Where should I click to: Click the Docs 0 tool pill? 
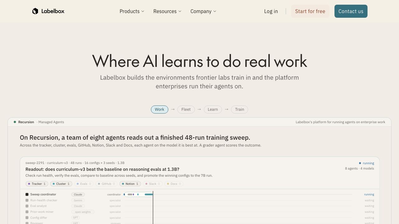coord(174,184)
